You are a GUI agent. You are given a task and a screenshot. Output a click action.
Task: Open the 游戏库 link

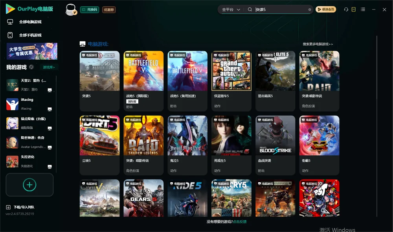point(49,67)
